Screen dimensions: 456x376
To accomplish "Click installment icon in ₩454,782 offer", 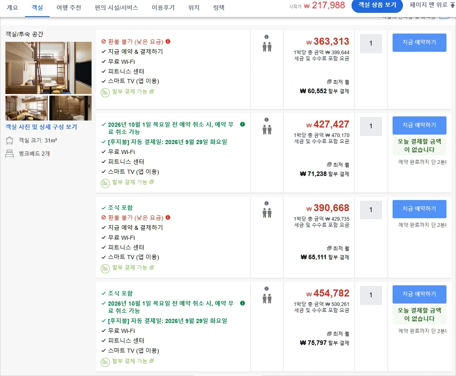I will click(x=105, y=362).
